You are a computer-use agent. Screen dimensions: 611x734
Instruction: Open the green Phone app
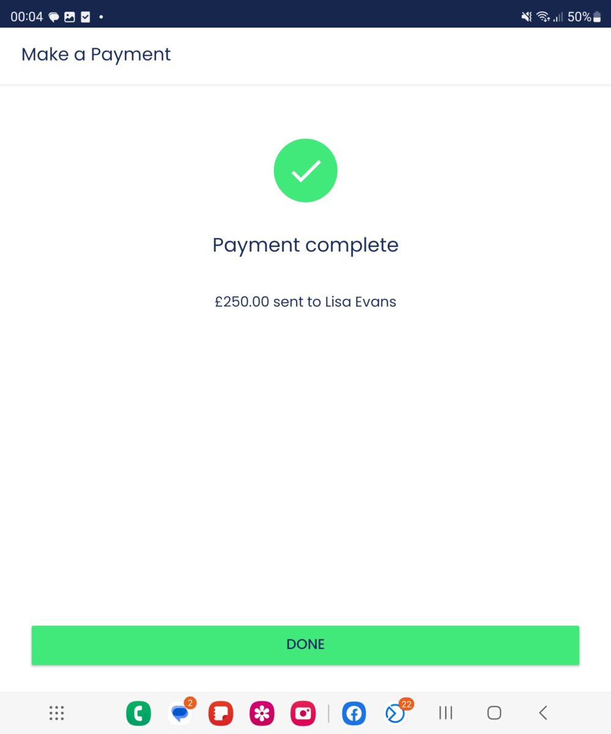pyautogui.click(x=138, y=713)
